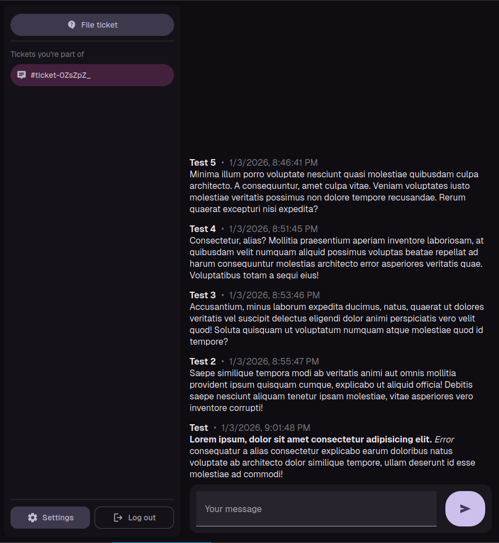Click the Test 2 author name

coord(203,361)
